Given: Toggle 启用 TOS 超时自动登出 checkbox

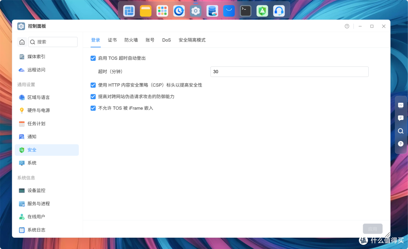Looking at the screenshot, I should point(93,58).
